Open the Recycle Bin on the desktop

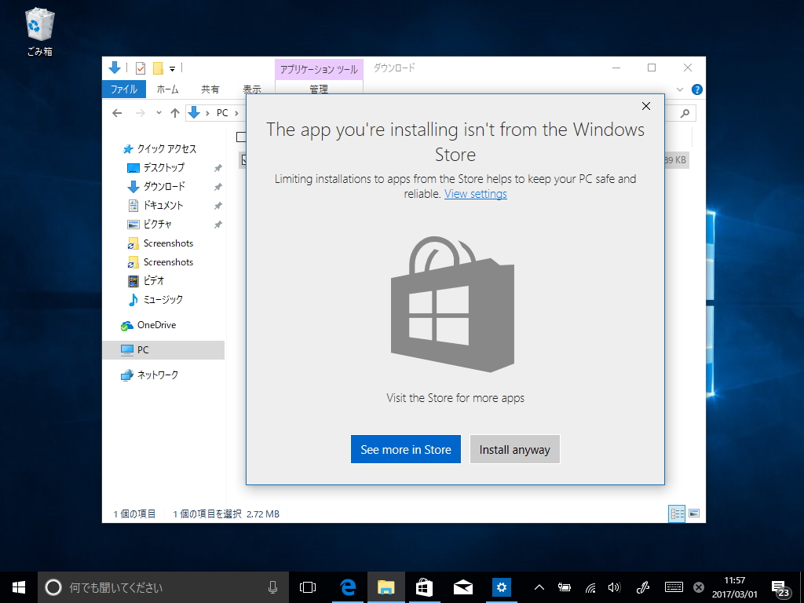[39, 31]
